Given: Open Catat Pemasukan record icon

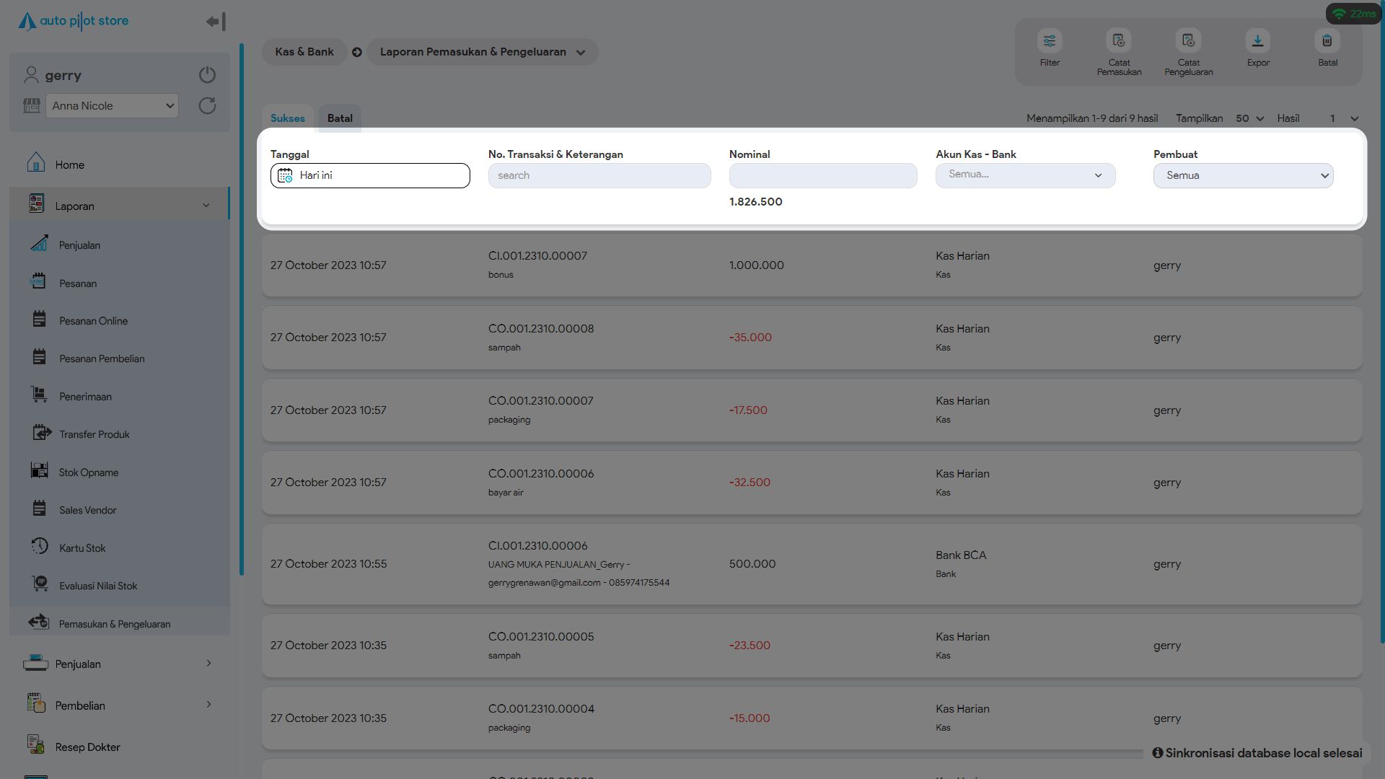Looking at the screenshot, I should (x=1119, y=41).
